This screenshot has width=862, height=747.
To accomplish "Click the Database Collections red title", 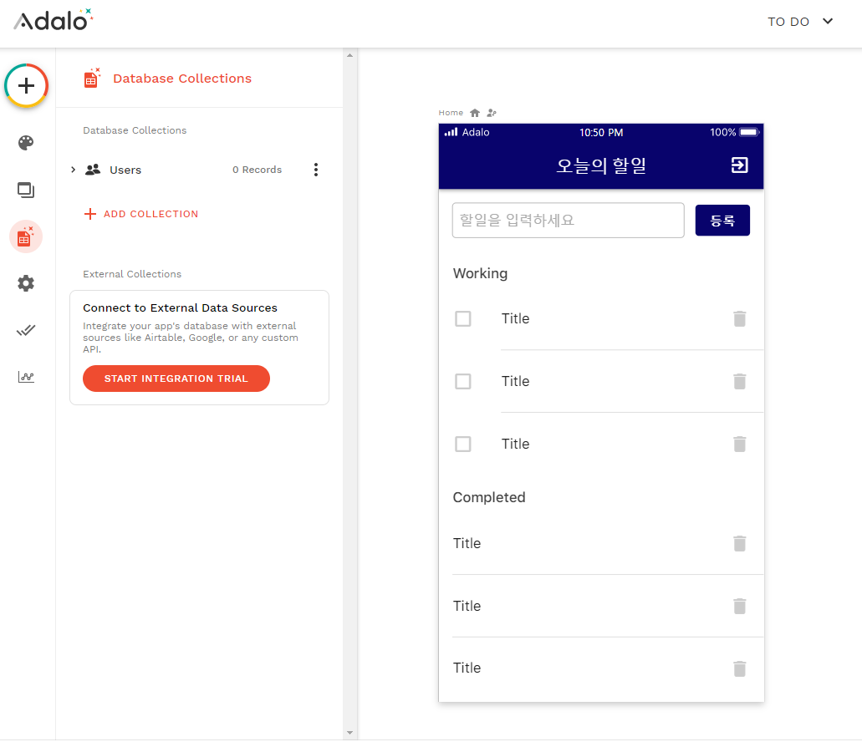I will pyautogui.click(x=182, y=78).
